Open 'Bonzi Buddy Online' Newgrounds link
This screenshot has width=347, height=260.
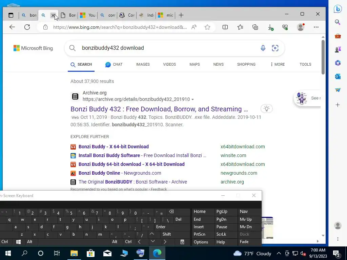(120, 173)
